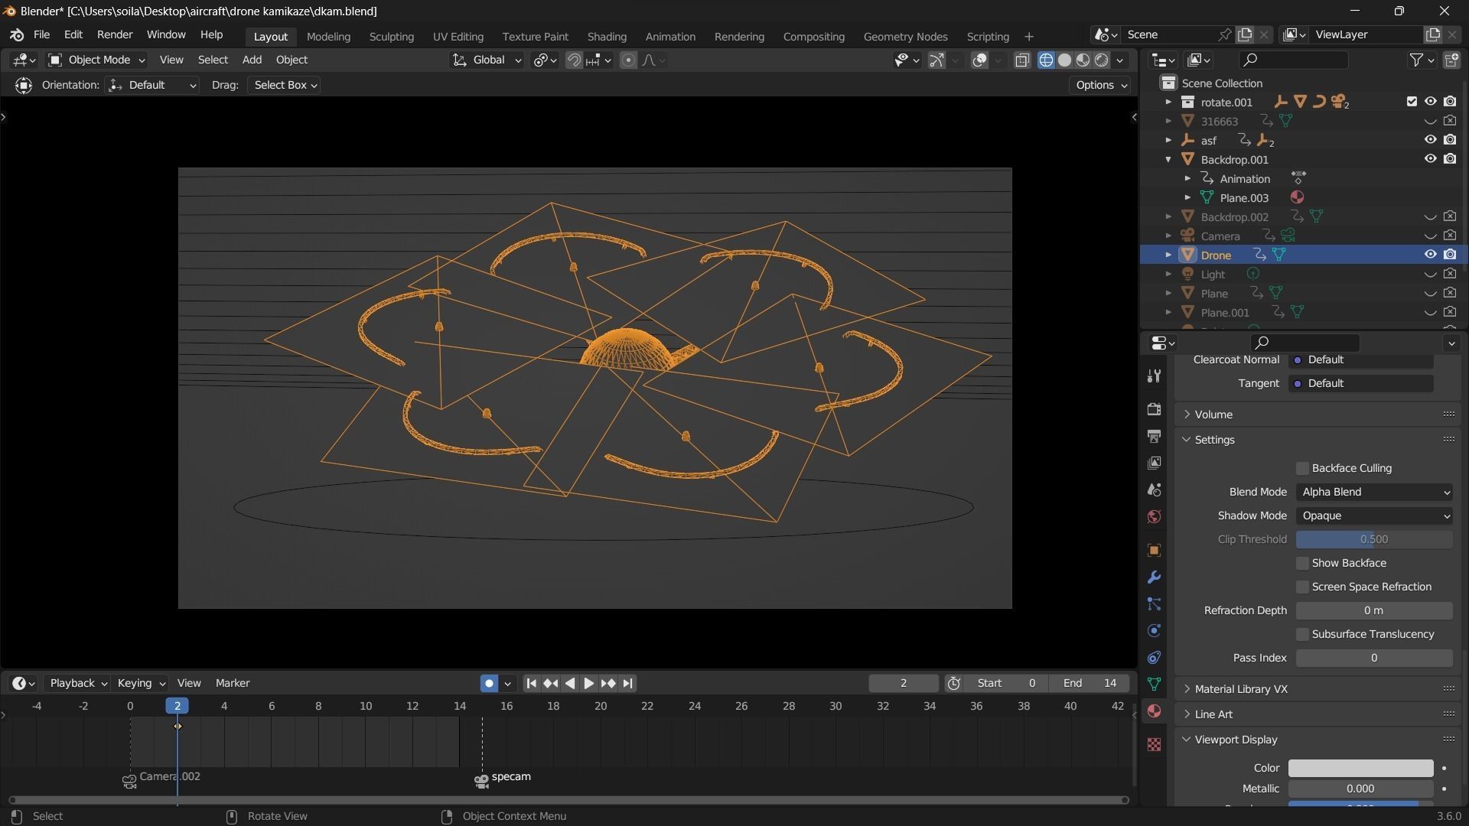Screen dimensions: 1469x826
Task: Open the Render menu
Action: pyautogui.click(x=115, y=35)
